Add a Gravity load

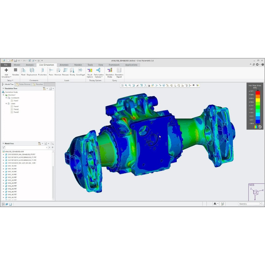click(x=72, y=72)
